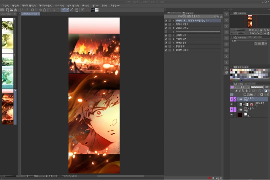Click the new raster layer icon
The height and width of the screenshot is (180, 270).
(x=245, y=95)
